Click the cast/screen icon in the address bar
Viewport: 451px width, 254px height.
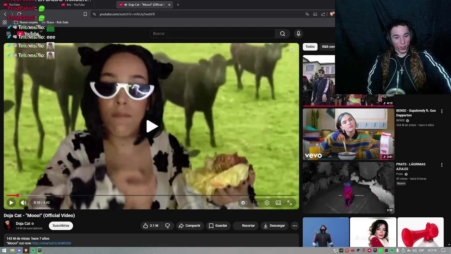pyautogui.click(x=315, y=14)
